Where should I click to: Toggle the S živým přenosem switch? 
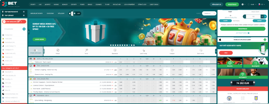(36, 50)
